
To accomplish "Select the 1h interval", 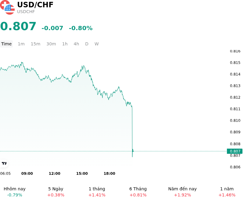I will tap(65, 44).
